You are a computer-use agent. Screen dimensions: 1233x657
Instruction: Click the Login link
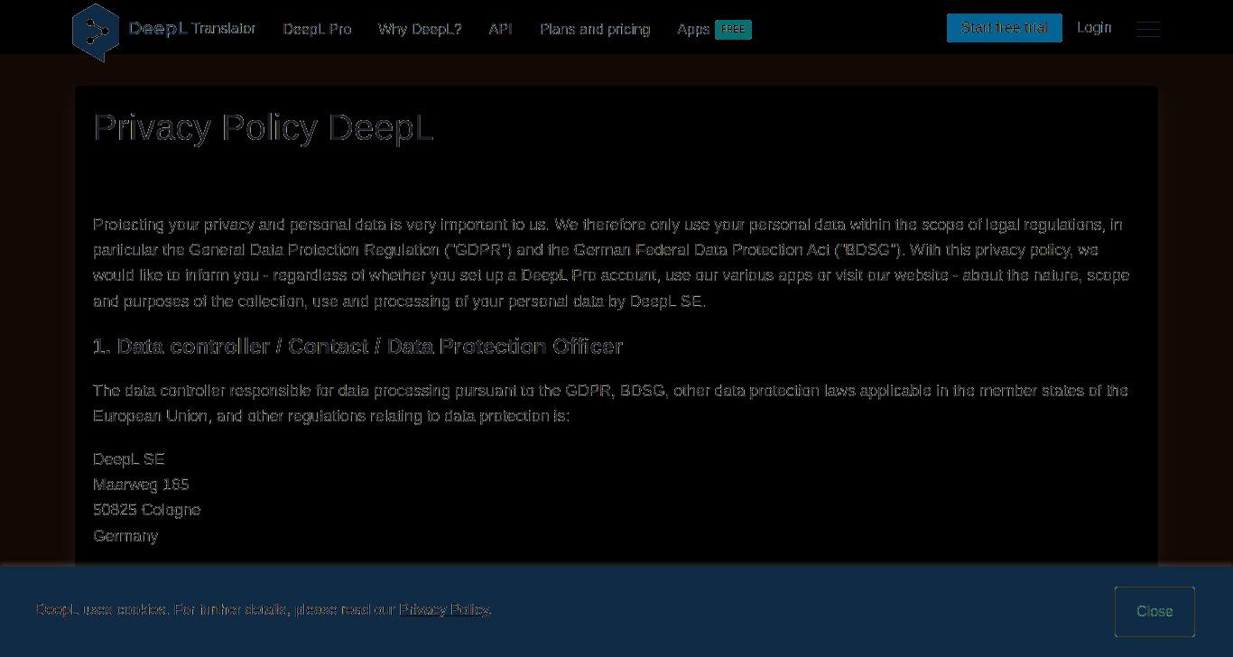pyautogui.click(x=1094, y=28)
